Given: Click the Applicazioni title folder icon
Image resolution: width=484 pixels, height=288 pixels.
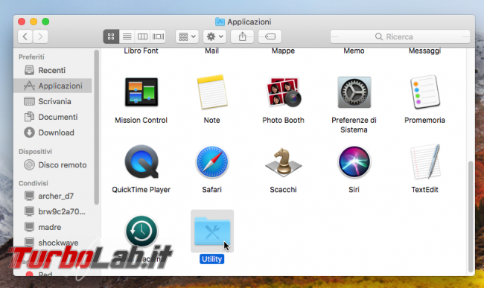Looking at the screenshot, I should tap(220, 22).
